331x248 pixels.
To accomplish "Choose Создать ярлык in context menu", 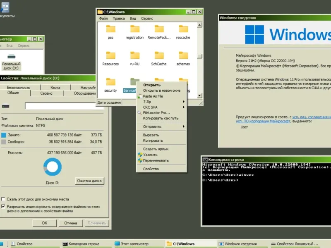I will (x=161, y=149).
